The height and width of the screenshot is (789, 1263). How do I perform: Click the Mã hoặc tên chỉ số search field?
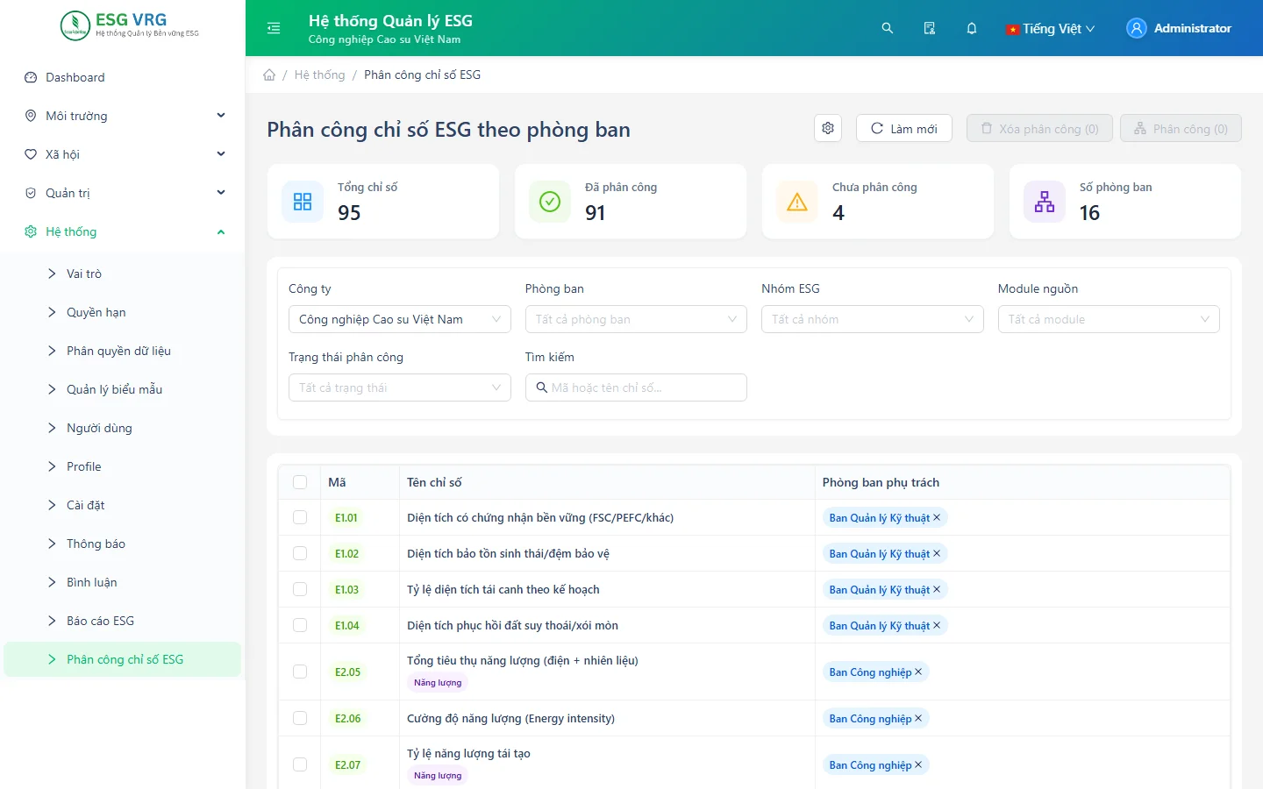tap(636, 387)
